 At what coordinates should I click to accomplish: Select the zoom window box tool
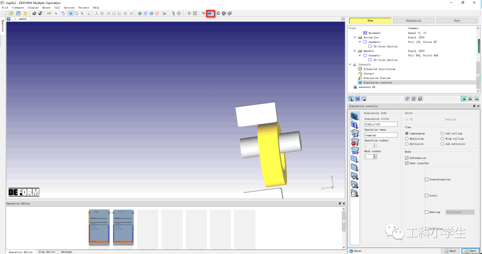(88, 13)
